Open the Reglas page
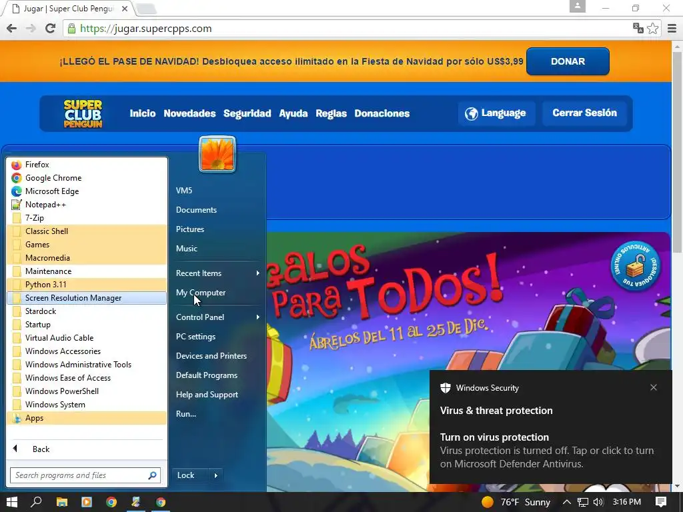This screenshot has height=512, width=683. coord(331,113)
